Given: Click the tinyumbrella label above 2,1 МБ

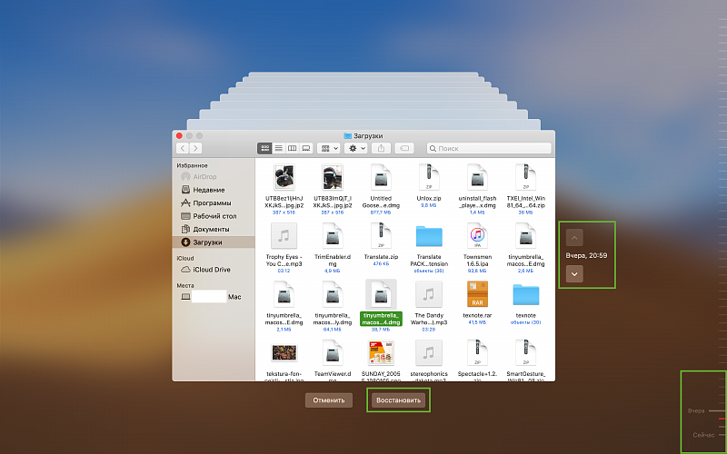Looking at the screenshot, I should coord(284,319).
